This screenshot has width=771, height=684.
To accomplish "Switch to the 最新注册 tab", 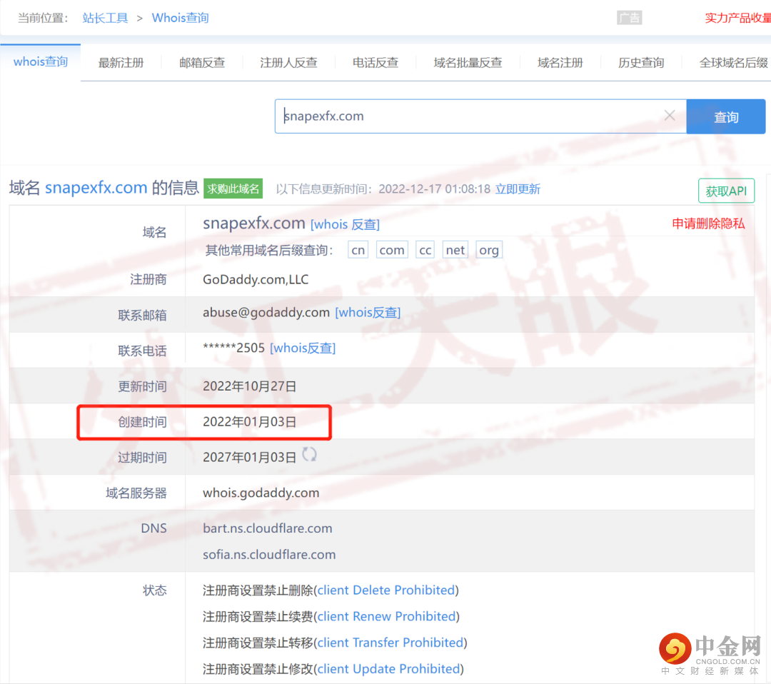I will (x=121, y=62).
